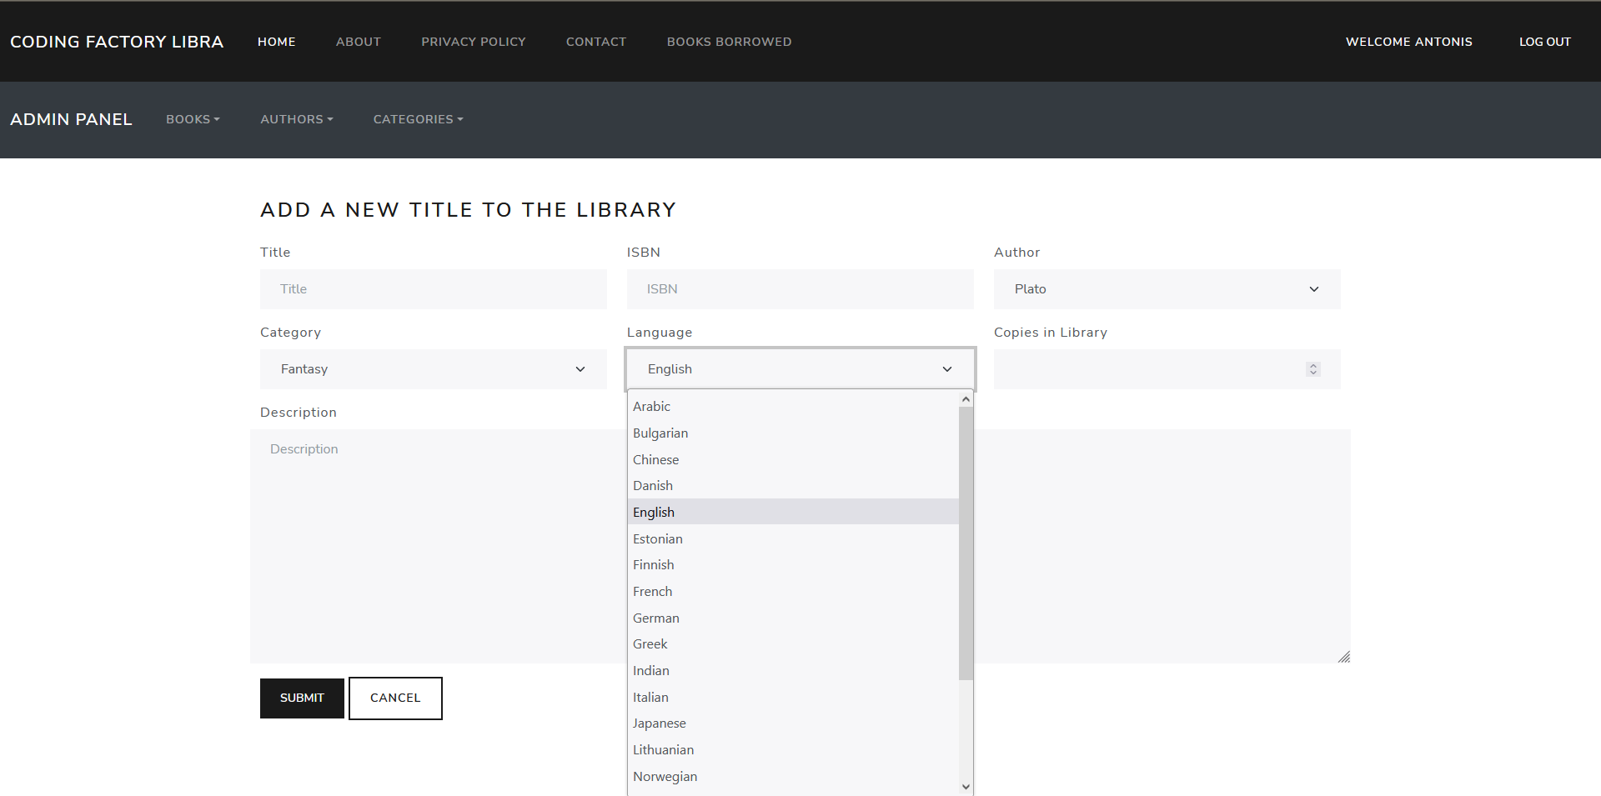1601x796 pixels.
Task: Log out of the account
Action: tap(1544, 42)
